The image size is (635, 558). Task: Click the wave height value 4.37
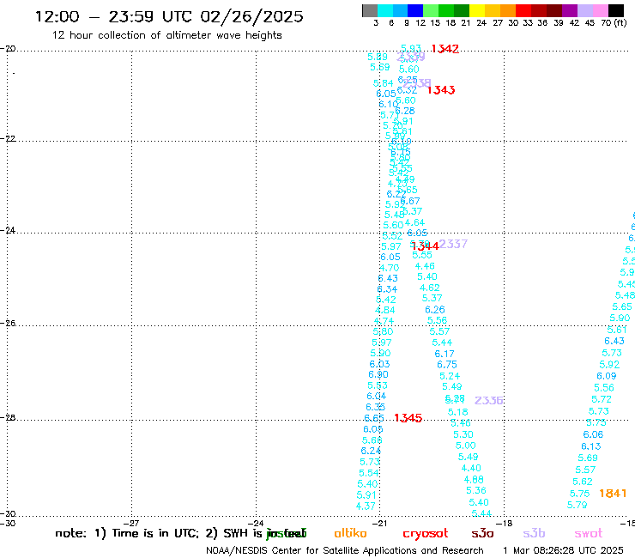pyautogui.click(x=366, y=506)
